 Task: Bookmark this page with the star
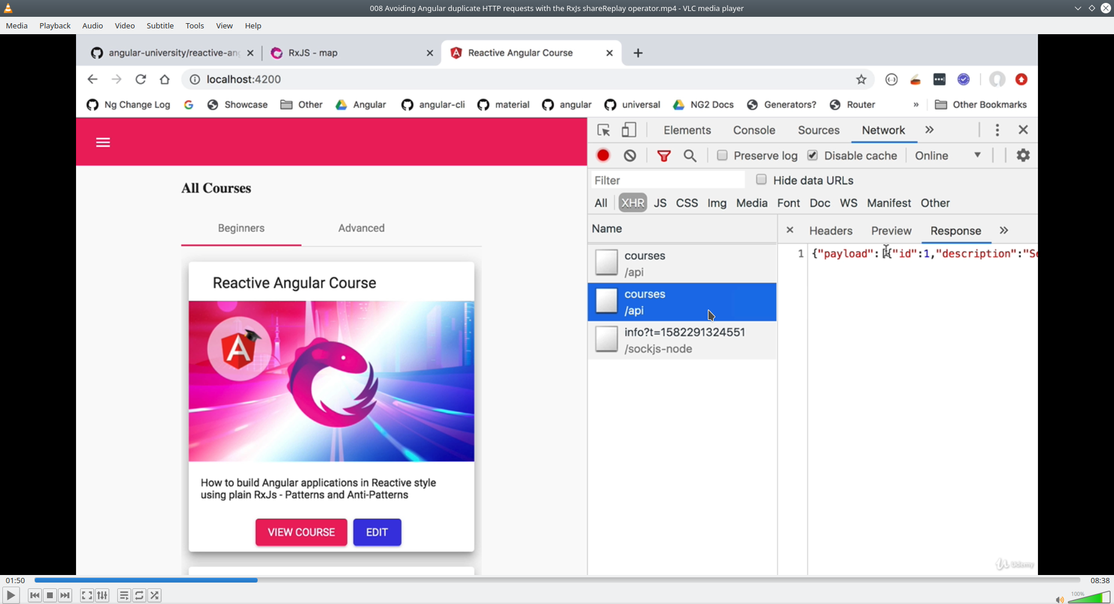(x=861, y=79)
